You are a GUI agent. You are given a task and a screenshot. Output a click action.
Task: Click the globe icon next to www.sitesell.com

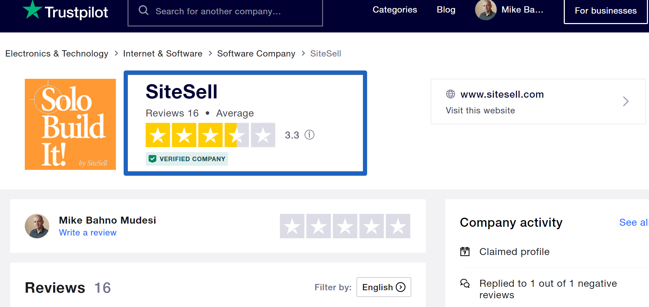tap(451, 94)
